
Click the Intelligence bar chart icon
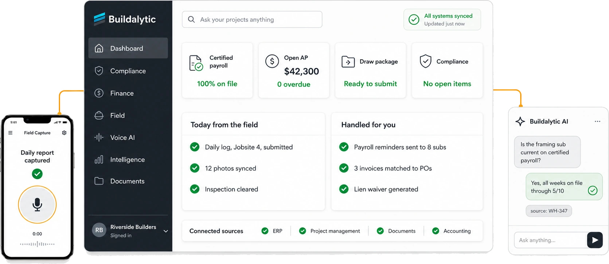99,159
